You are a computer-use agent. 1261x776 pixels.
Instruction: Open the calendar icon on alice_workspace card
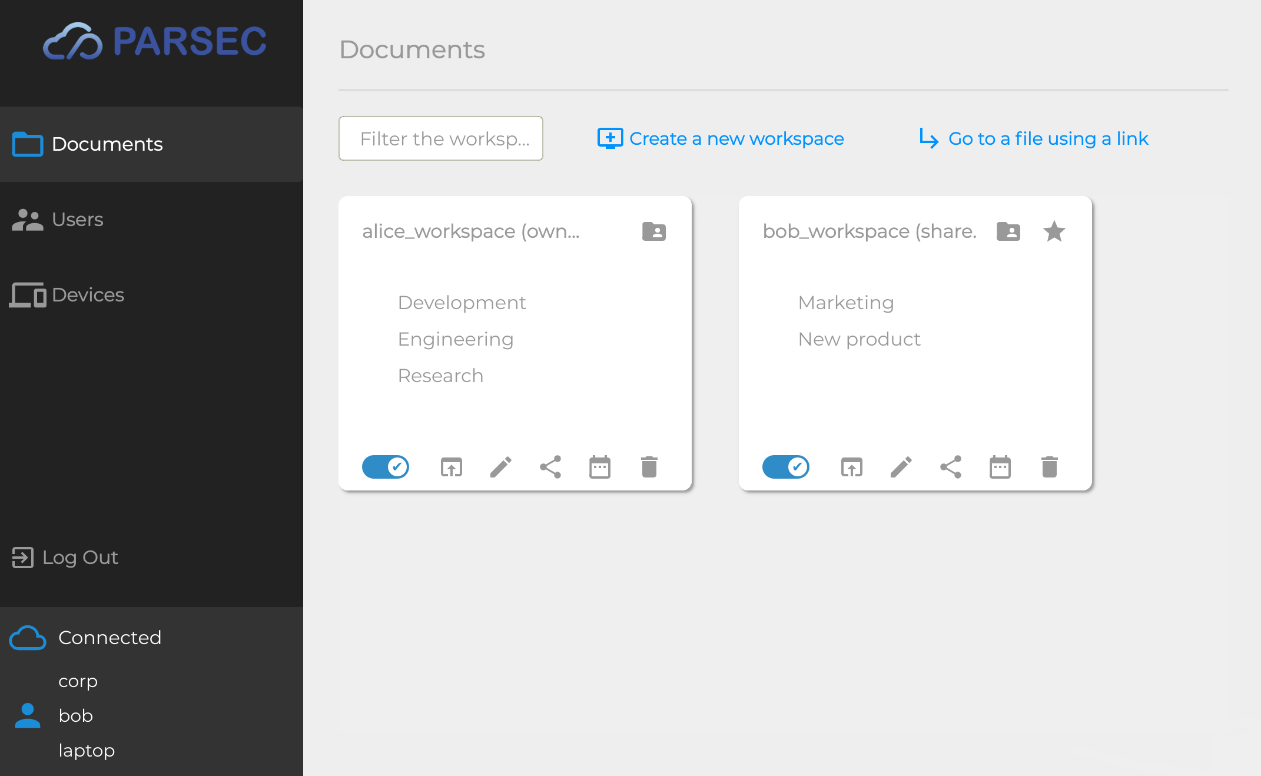pos(599,467)
